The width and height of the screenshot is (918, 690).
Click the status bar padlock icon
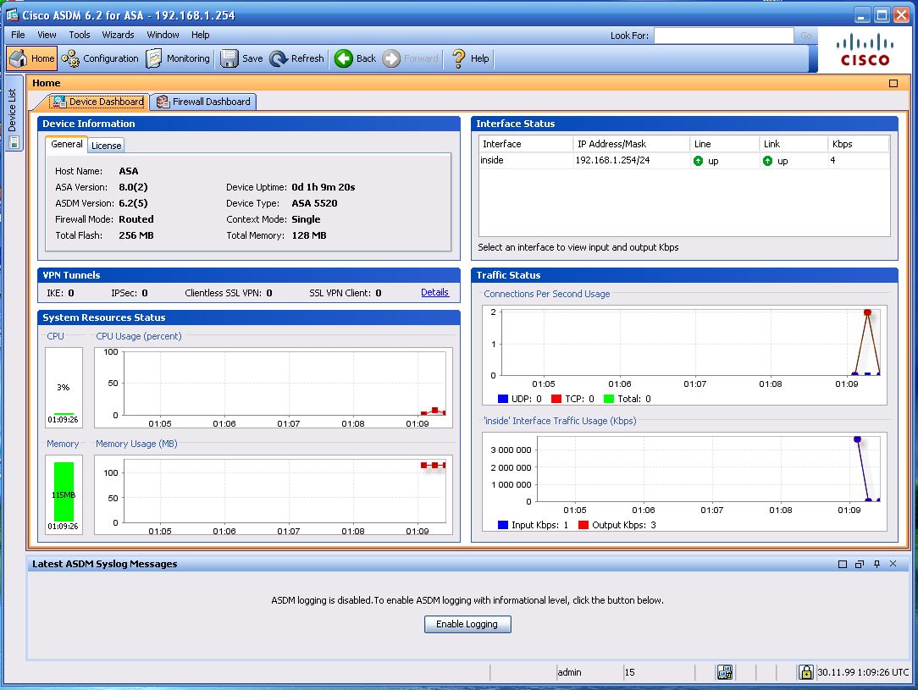click(x=805, y=672)
